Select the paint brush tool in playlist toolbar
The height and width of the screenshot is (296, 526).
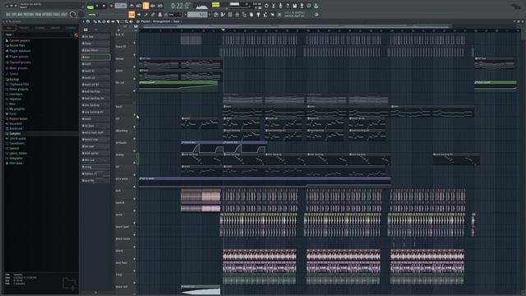(x=99, y=21)
